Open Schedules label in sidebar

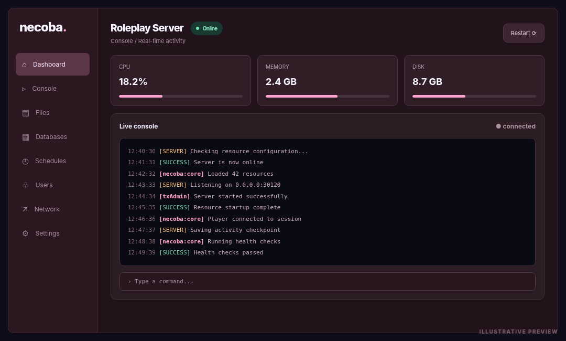pos(50,161)
